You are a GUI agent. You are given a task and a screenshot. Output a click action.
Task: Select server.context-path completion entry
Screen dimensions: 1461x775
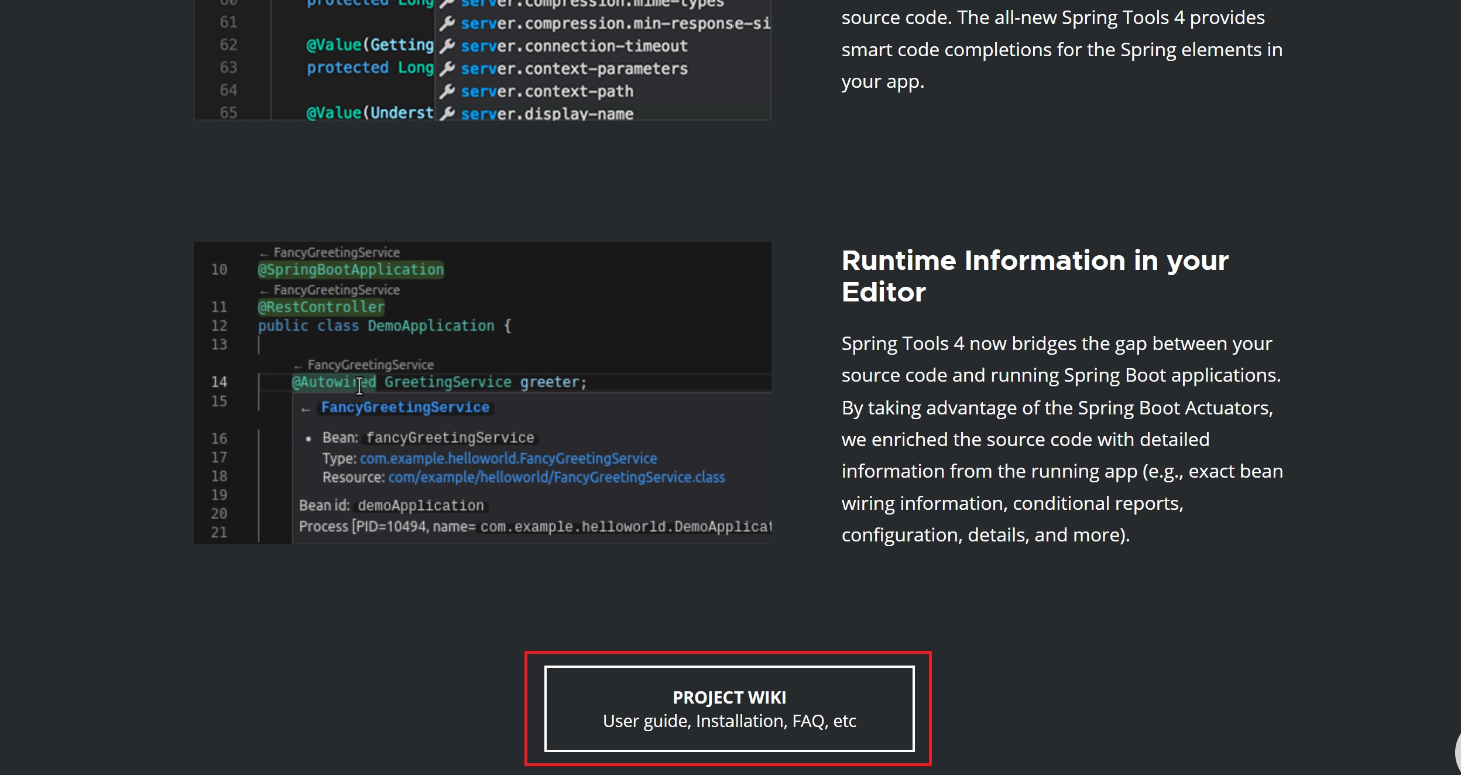[x=547, y=91]
